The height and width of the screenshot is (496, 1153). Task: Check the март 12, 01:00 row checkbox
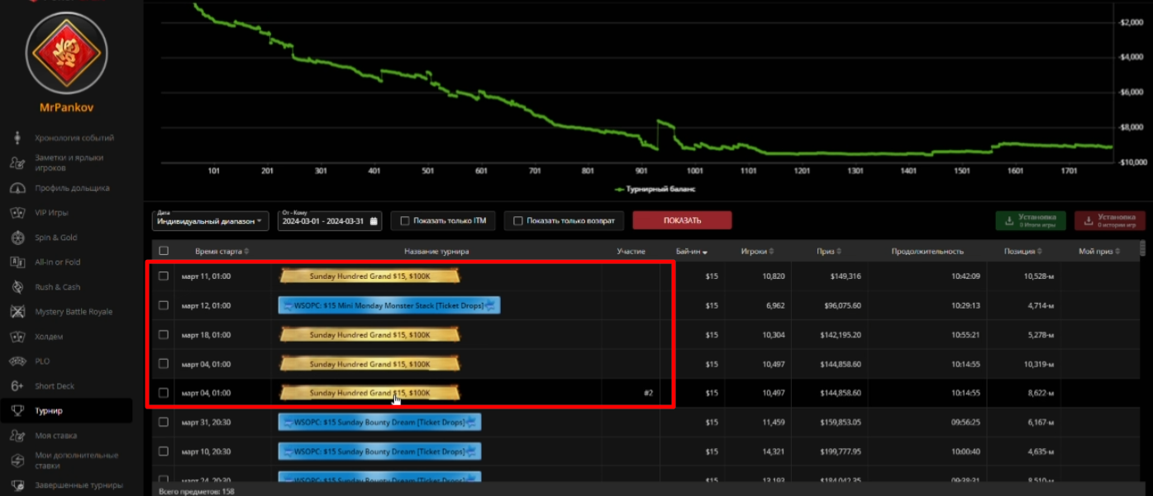(x=164, y=305)
